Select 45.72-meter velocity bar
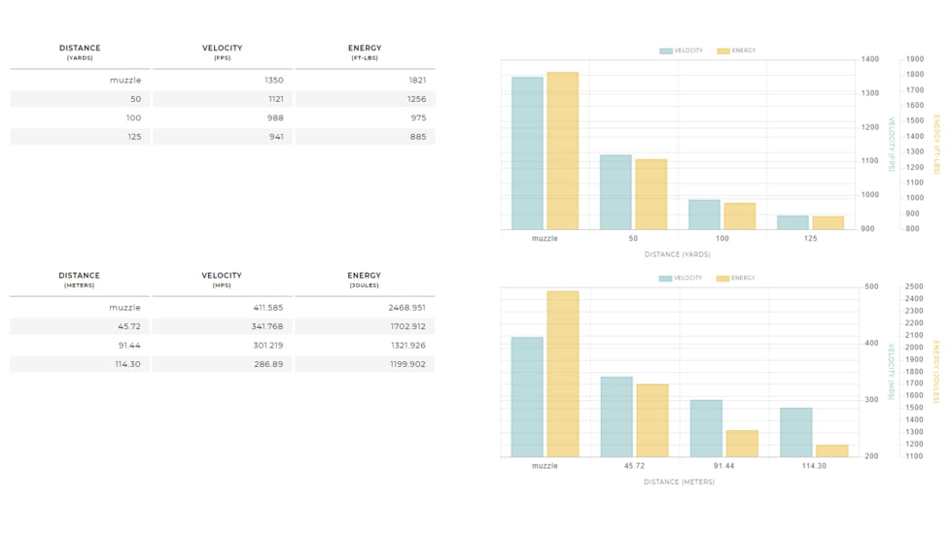951x534 pixels. tap(616, 417)
